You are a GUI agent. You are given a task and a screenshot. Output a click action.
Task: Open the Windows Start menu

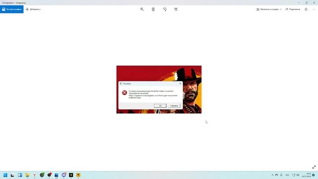(x=5, y=175)
